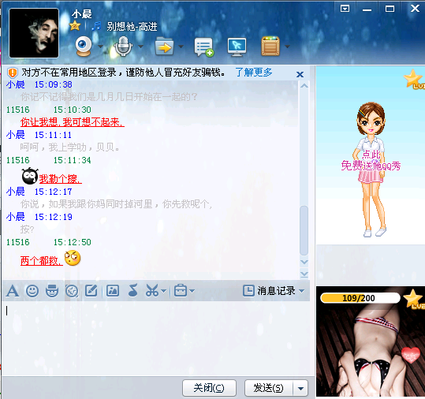Image resolution: width=425 pixels, height=399 pixels.
Task: Capture screenshot with the scissors icon
Action: pos(152,290)
